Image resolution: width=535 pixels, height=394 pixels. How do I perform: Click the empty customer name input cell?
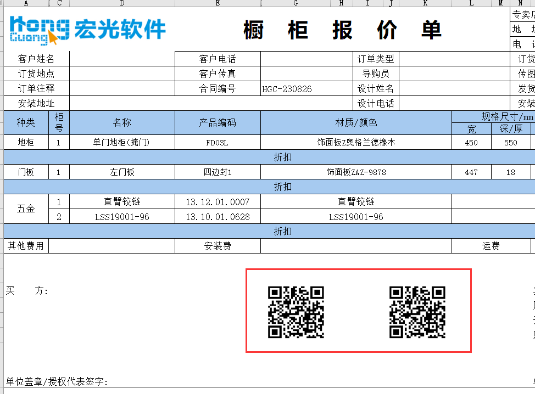(122, 59)
